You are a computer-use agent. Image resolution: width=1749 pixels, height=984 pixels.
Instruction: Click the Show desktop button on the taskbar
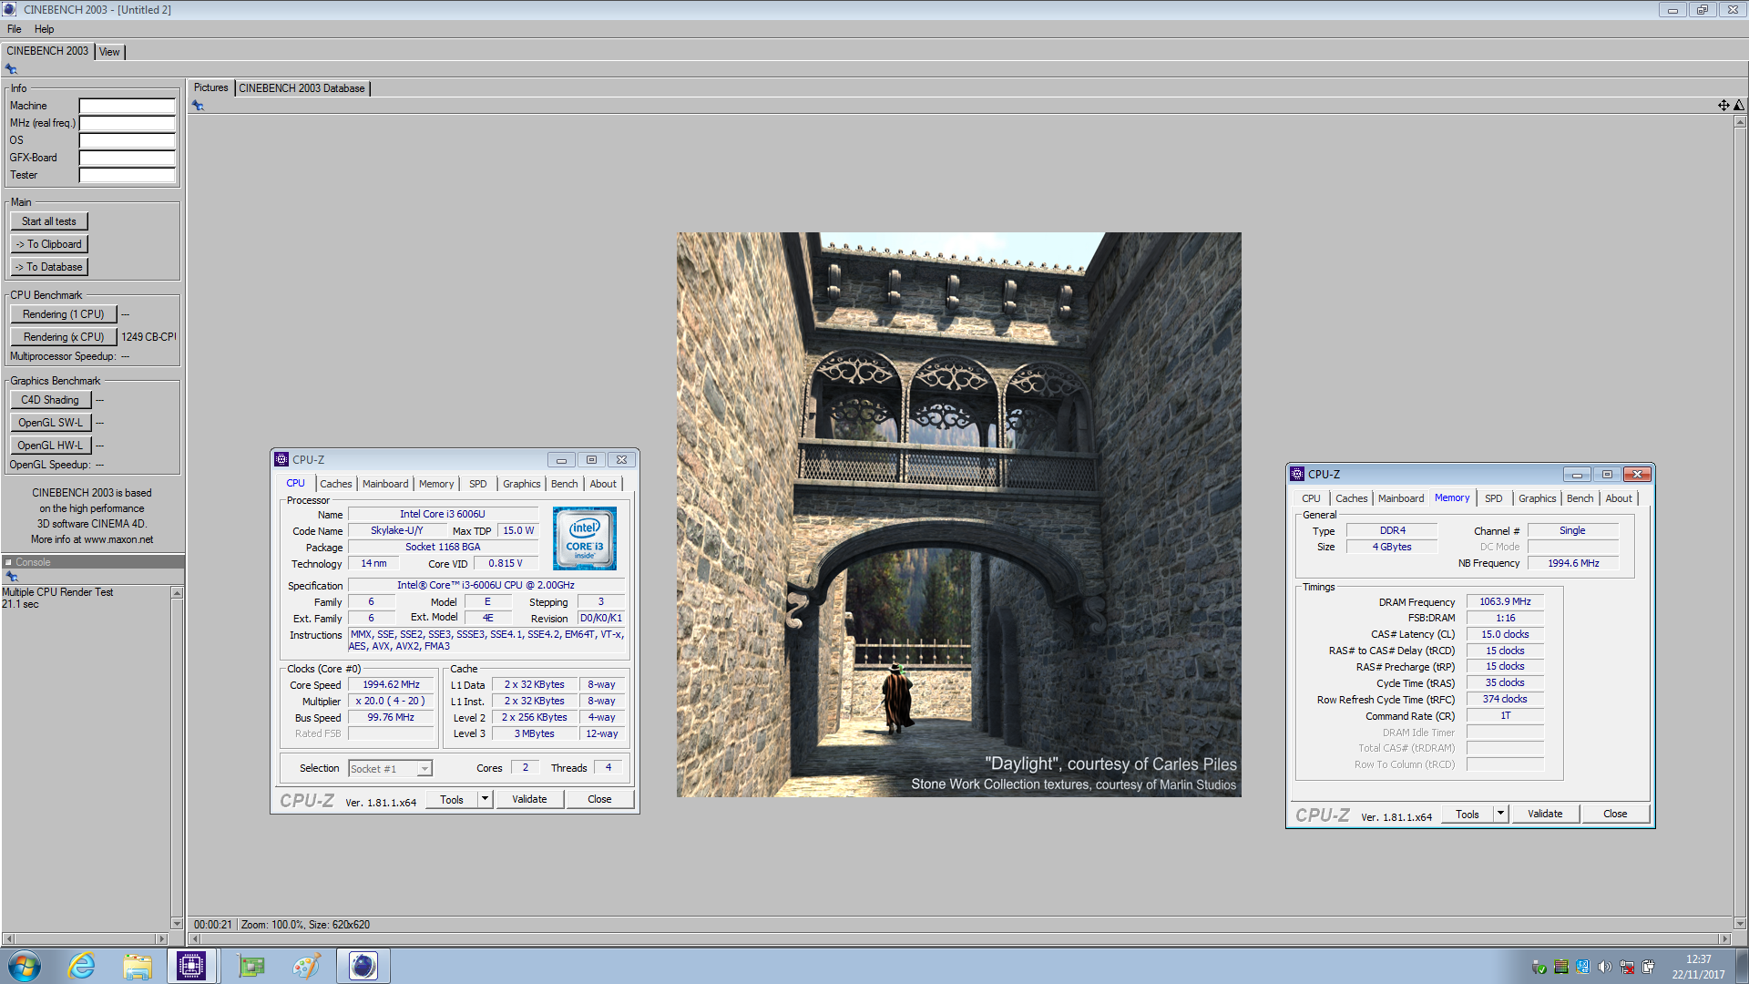pos(1742,966)
